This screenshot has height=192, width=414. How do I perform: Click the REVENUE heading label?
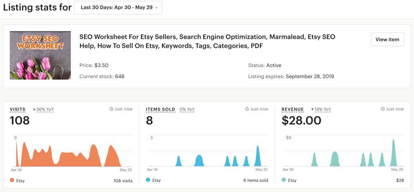coord(293,109)
